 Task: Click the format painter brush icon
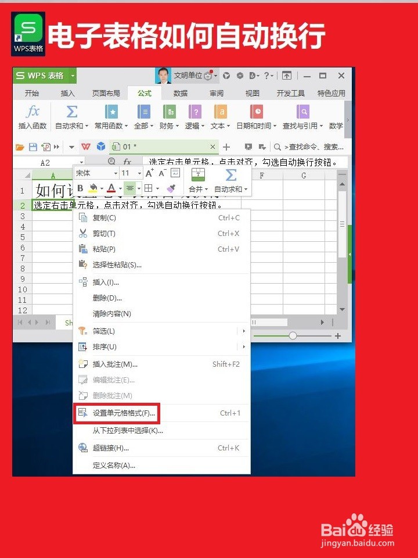click(x=171, y=188)
